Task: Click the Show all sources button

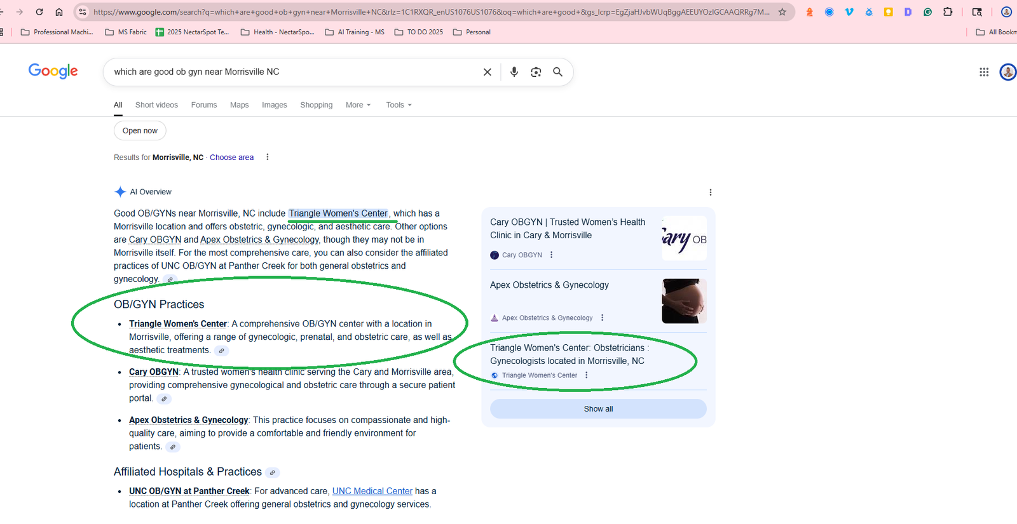Action: 598,409
